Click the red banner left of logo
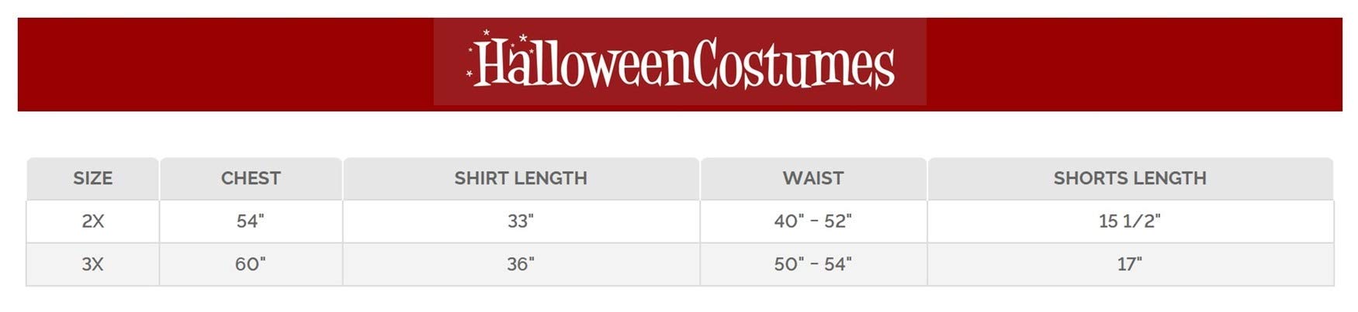1358x312 pixels. click(x=225, y=64)
